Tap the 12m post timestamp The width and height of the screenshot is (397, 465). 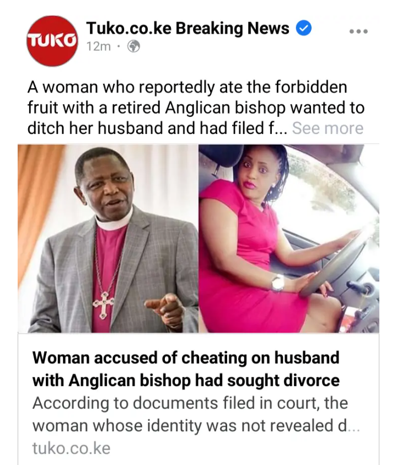click(x=99, y=46)
